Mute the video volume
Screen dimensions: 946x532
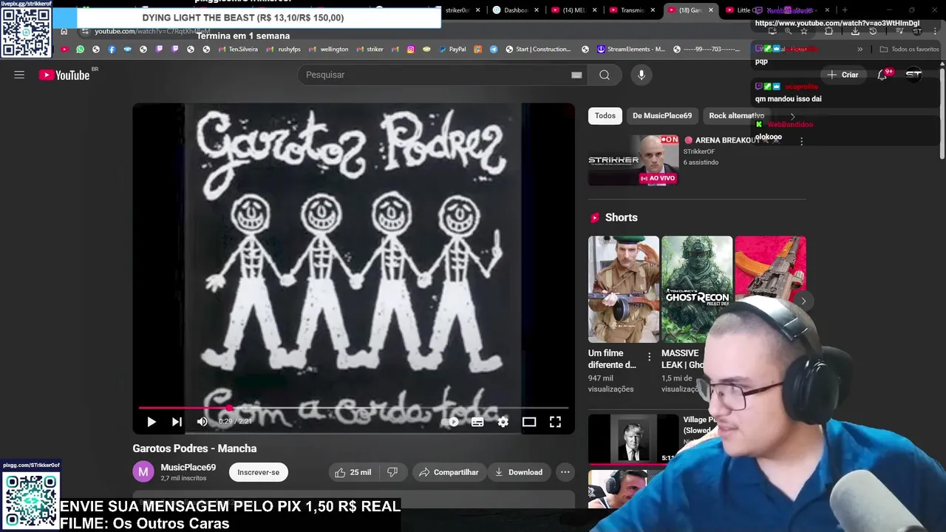[203, 422]
